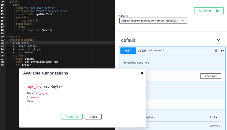227x130 pixels.
Task: Click the gray lock icon on the /blah operation
Action: point(216,50)
